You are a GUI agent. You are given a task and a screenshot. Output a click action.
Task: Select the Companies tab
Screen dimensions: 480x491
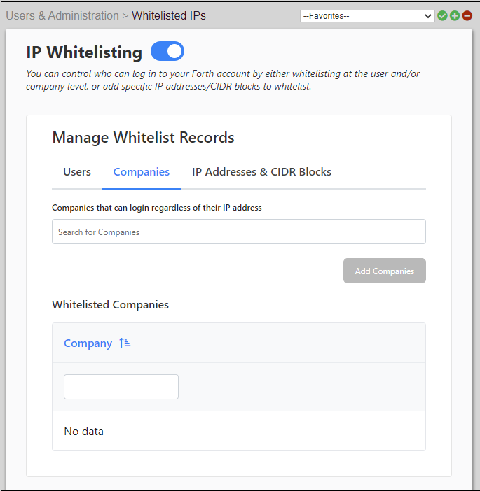[x=141, y=172]
